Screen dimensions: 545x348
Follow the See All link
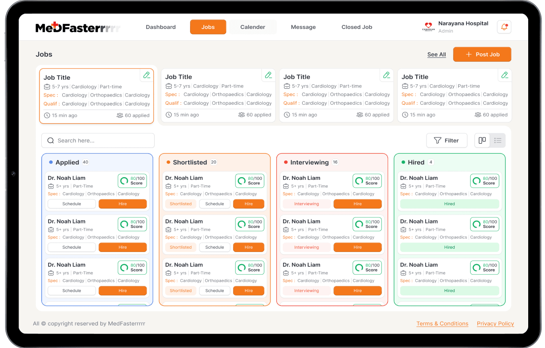437,54
